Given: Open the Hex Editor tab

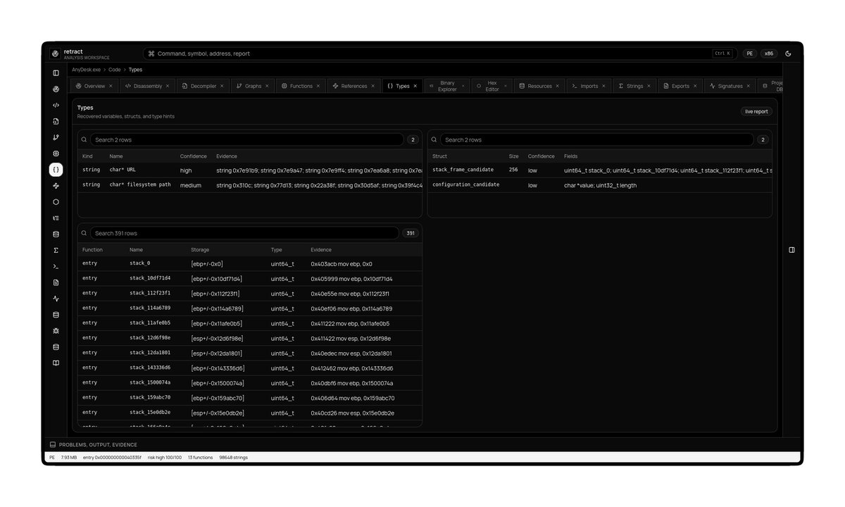Looking at the screenshot, I should tap(492, 86).
